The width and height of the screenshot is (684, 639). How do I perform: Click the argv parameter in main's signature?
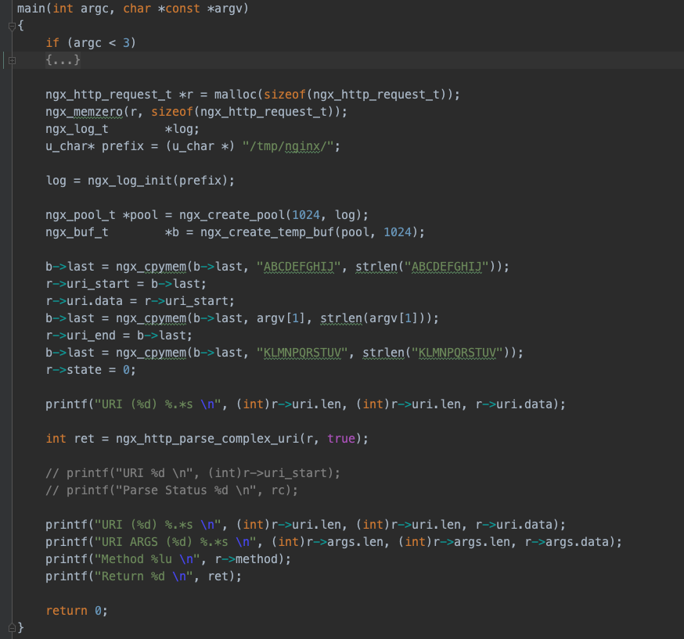point(229,8)
